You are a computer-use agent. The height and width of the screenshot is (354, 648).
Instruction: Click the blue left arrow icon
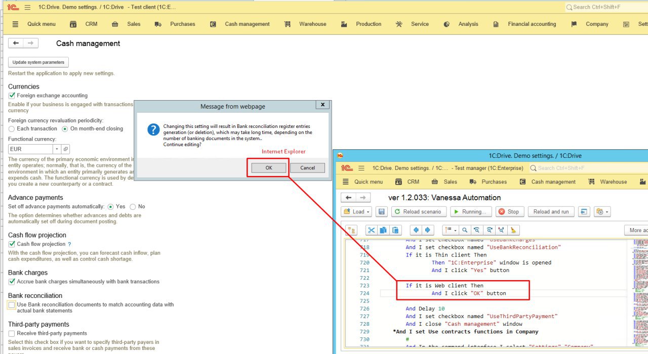pyautogui.click(x=416, y=230)
